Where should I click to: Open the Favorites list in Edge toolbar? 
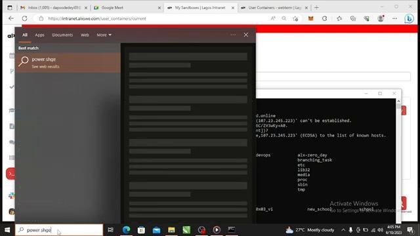click(x=339, y=18)
